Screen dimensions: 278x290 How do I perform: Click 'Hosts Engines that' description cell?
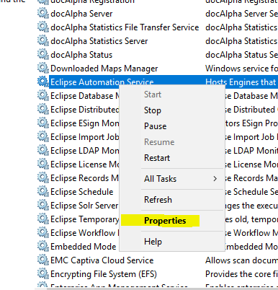pos(241,82)
